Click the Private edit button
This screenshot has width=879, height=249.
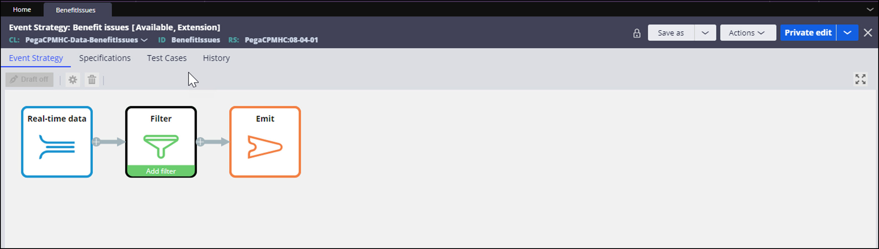(x=808, y=33)
